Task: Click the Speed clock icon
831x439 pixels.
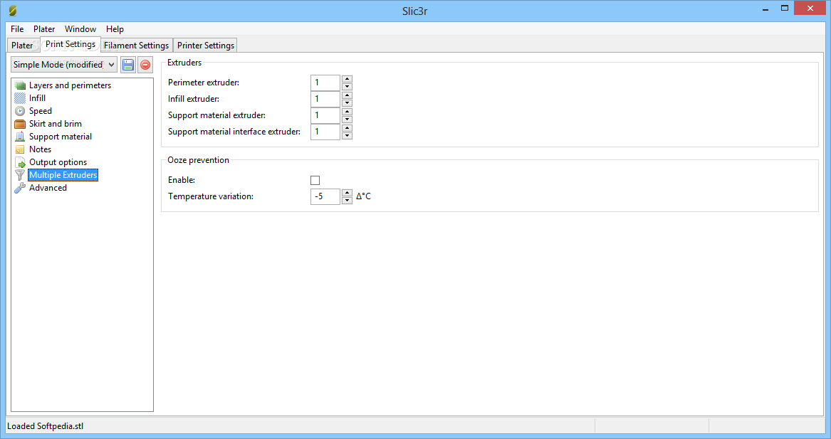Action: 20,111
